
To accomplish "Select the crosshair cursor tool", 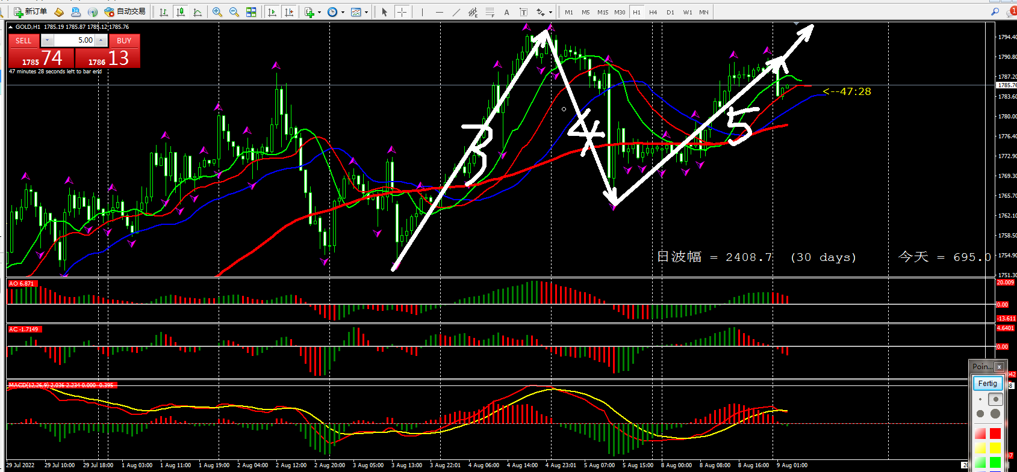I will pos(402,12).
